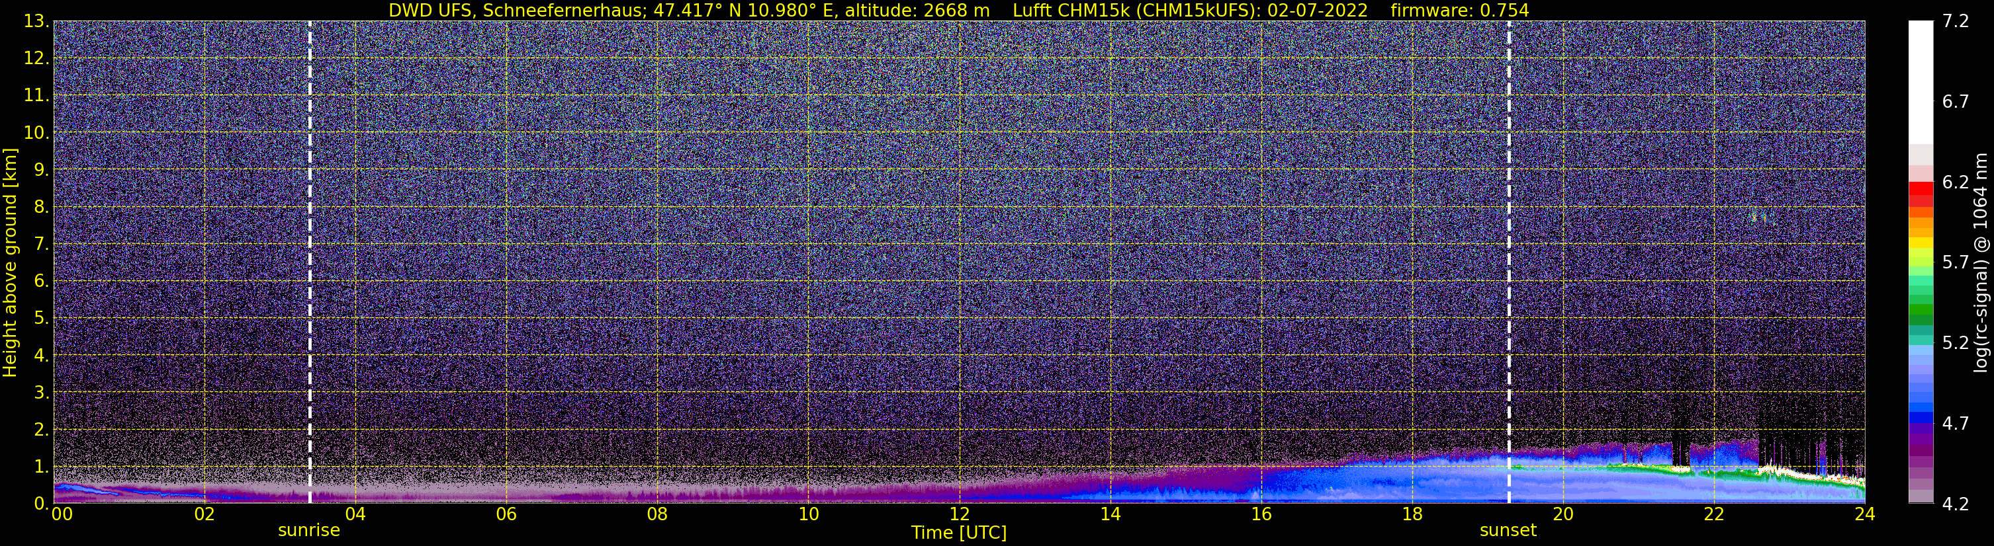This screenshot has height=546, width=1994.
Task: Click the green band in the colorbar
Action: pos(1921,313)
